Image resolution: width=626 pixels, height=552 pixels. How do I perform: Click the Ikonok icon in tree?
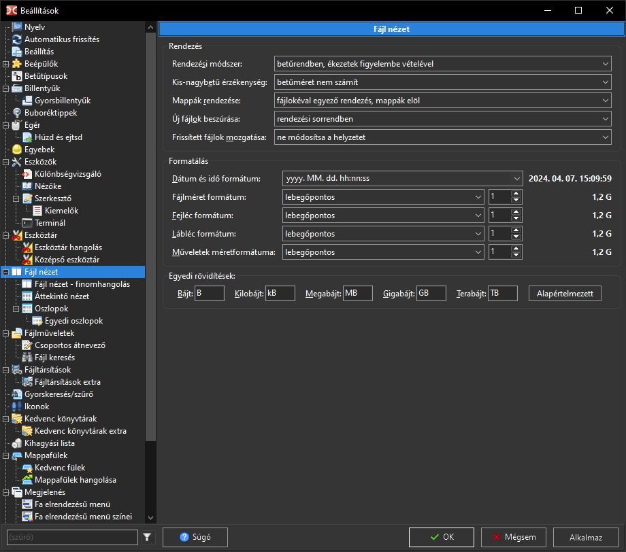point(17,407)
